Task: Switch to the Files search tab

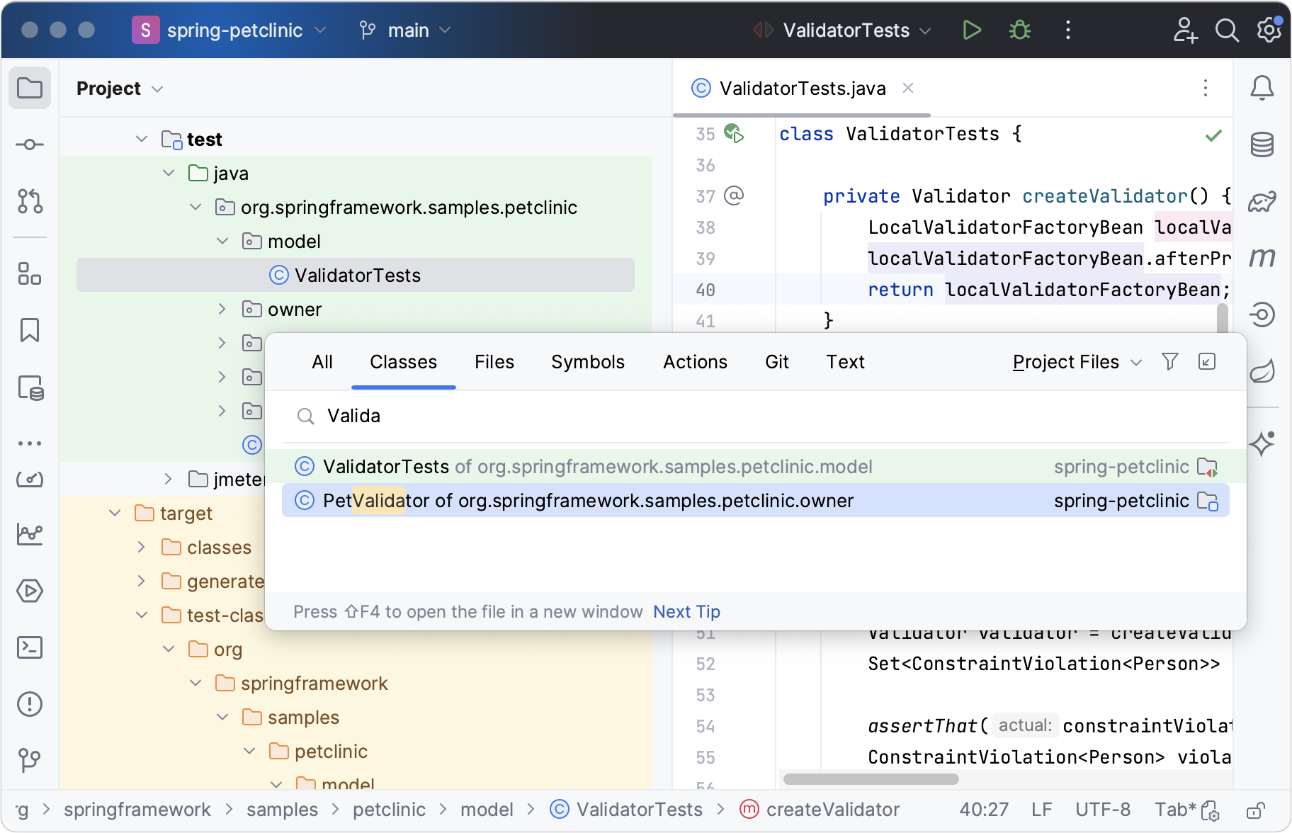Action: (x=494, y=362)
